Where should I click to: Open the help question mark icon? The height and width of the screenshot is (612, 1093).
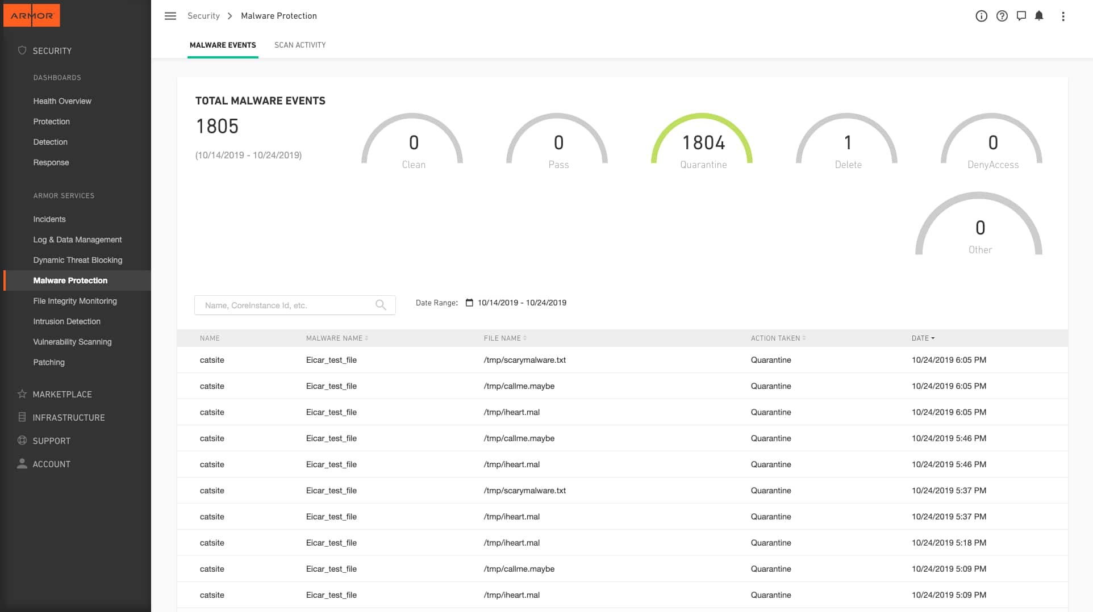pos(1002,16)
